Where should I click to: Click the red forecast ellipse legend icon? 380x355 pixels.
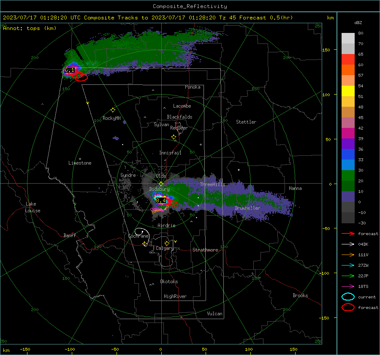tap(348, 307)
